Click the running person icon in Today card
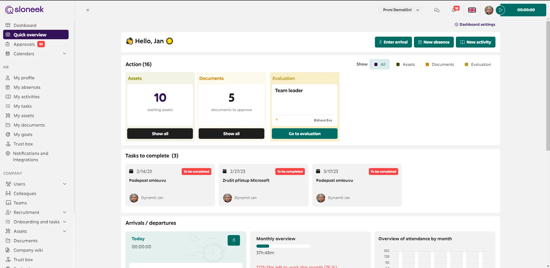The width and height of the screenshot is (550, 268). click(x=234, y=240)
